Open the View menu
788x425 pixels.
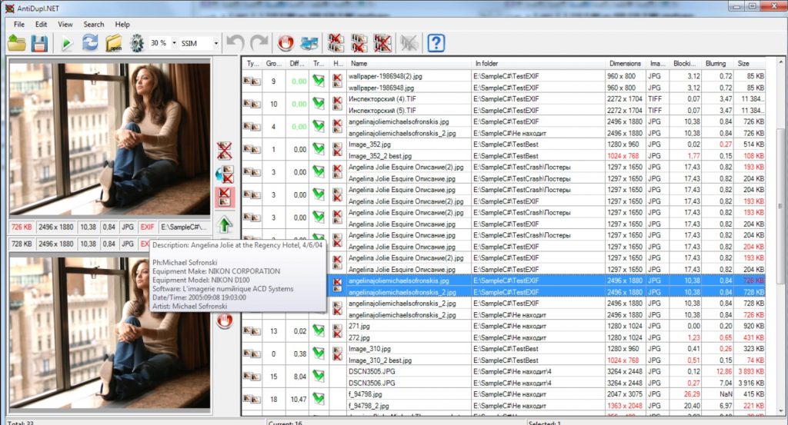[65, 25]
